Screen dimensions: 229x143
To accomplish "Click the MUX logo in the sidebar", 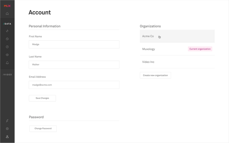I will pos(7,6).
